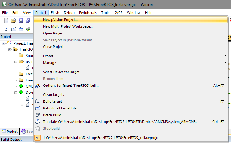Click the Sour... group folder icon
Viewport: 231px width, 150px height.
point(21,55)
